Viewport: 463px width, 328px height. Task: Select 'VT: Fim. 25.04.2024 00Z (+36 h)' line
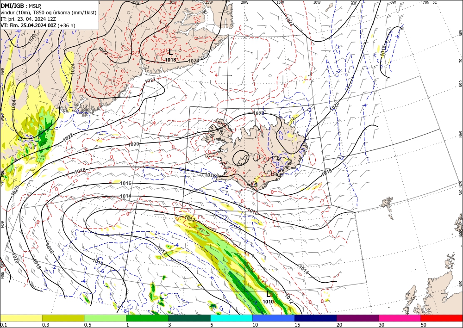[x=38, y=25]
